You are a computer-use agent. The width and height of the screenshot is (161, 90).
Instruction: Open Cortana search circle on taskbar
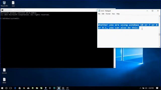tap(6, 88)
